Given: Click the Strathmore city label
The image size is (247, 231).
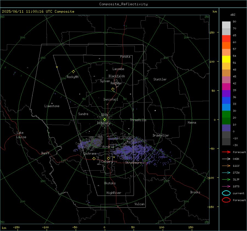Looking at the screenshot, I should point(133,163).
